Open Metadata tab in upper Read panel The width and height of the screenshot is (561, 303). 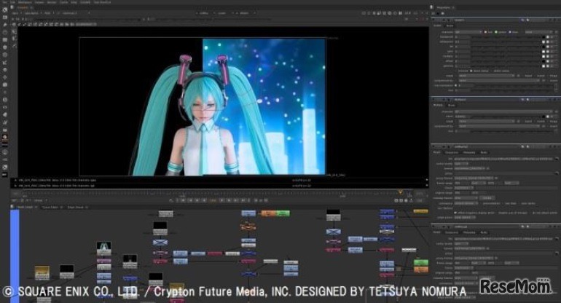[x=469, y=152]
